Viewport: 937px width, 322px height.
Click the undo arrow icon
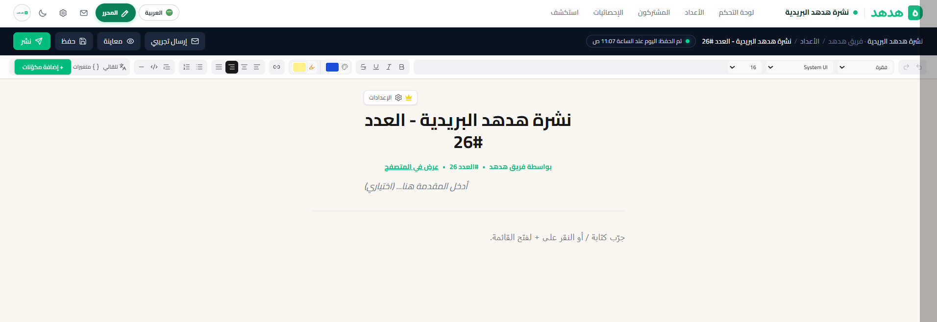[x=919, y=67]
